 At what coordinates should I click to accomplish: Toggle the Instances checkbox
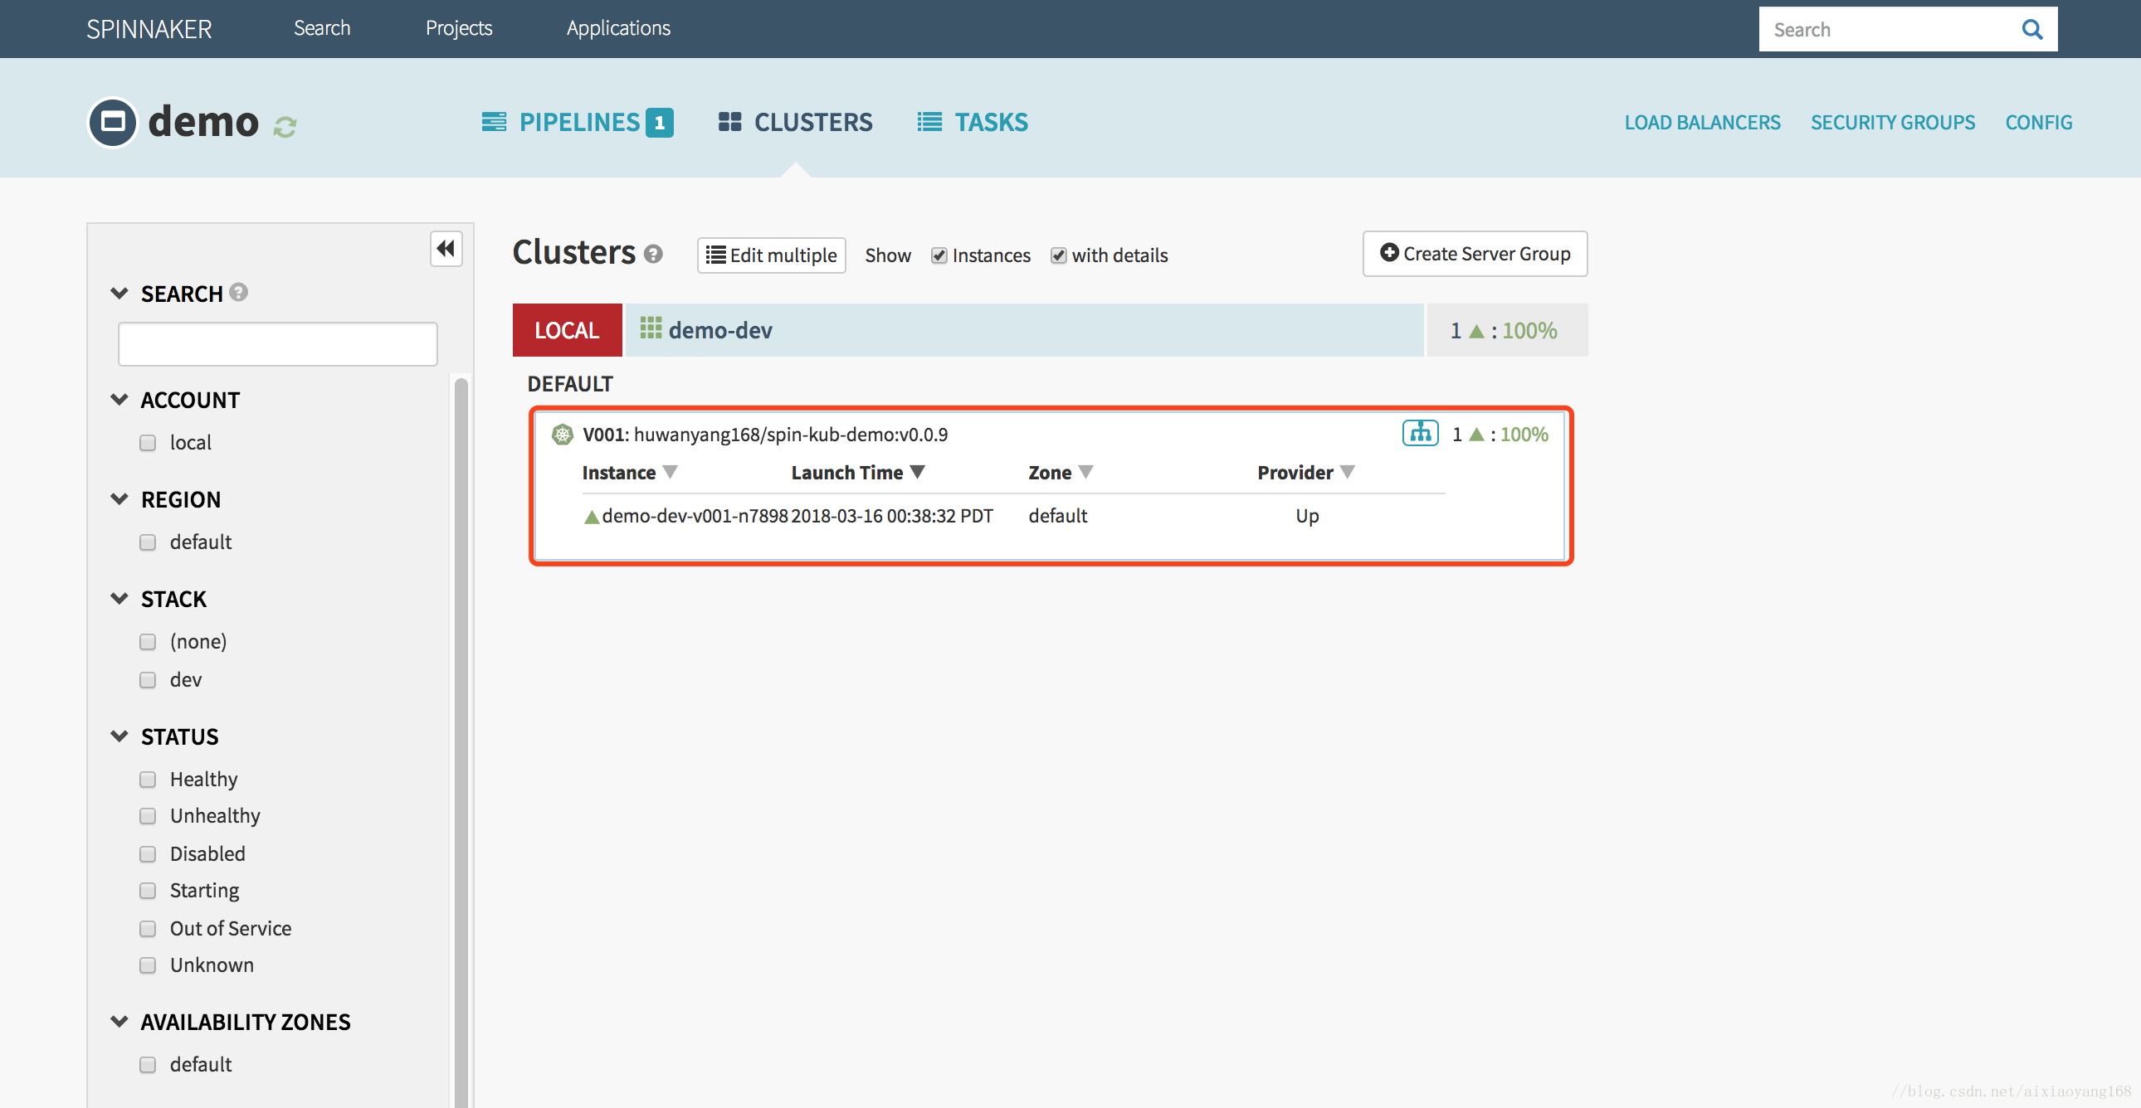coord(939,255)
